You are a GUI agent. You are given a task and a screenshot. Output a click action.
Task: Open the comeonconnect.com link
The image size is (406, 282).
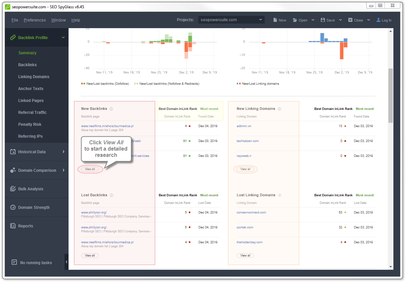pos(251,212)
